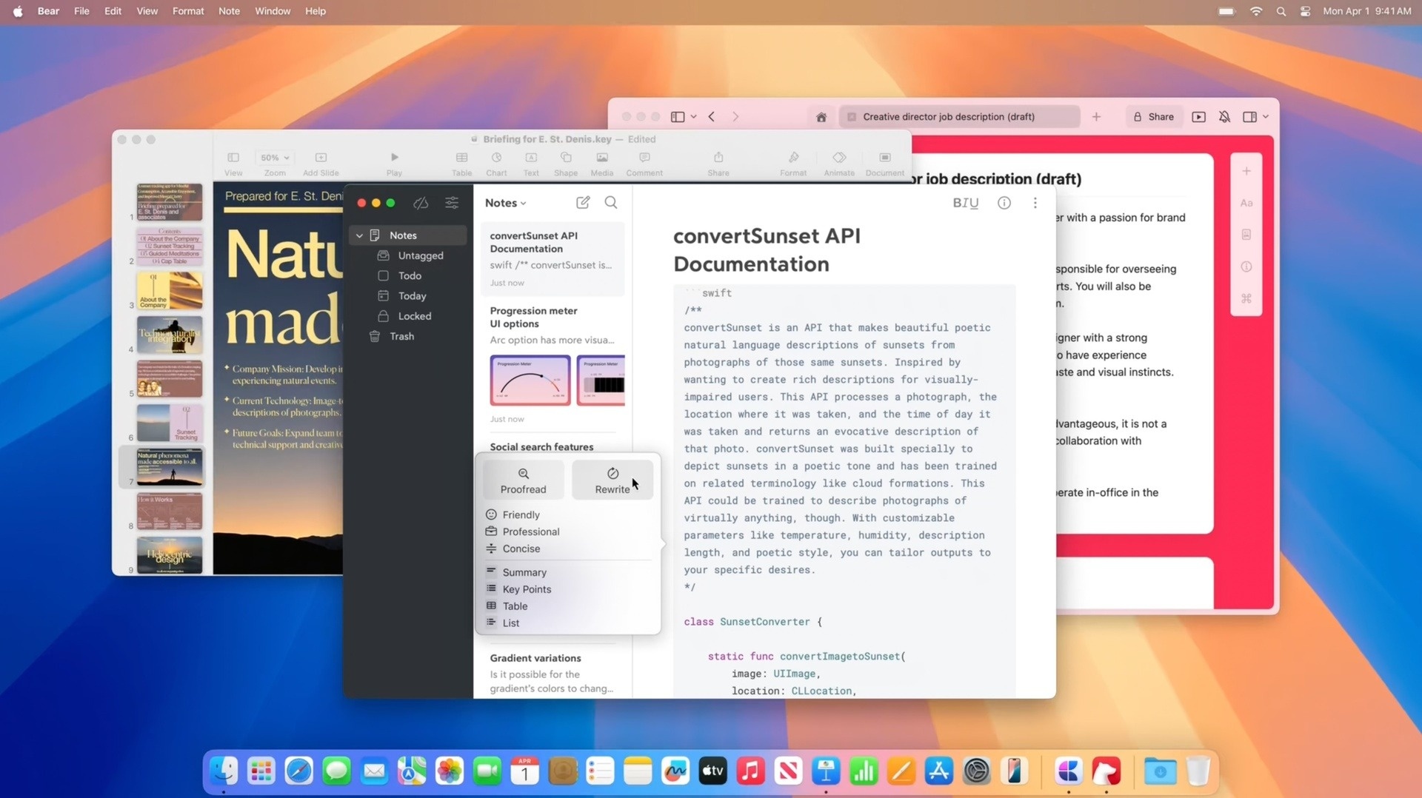Open the Notes list dropdown header
1422x798 pixels.
pyautogui.click(x=505, y=203)
